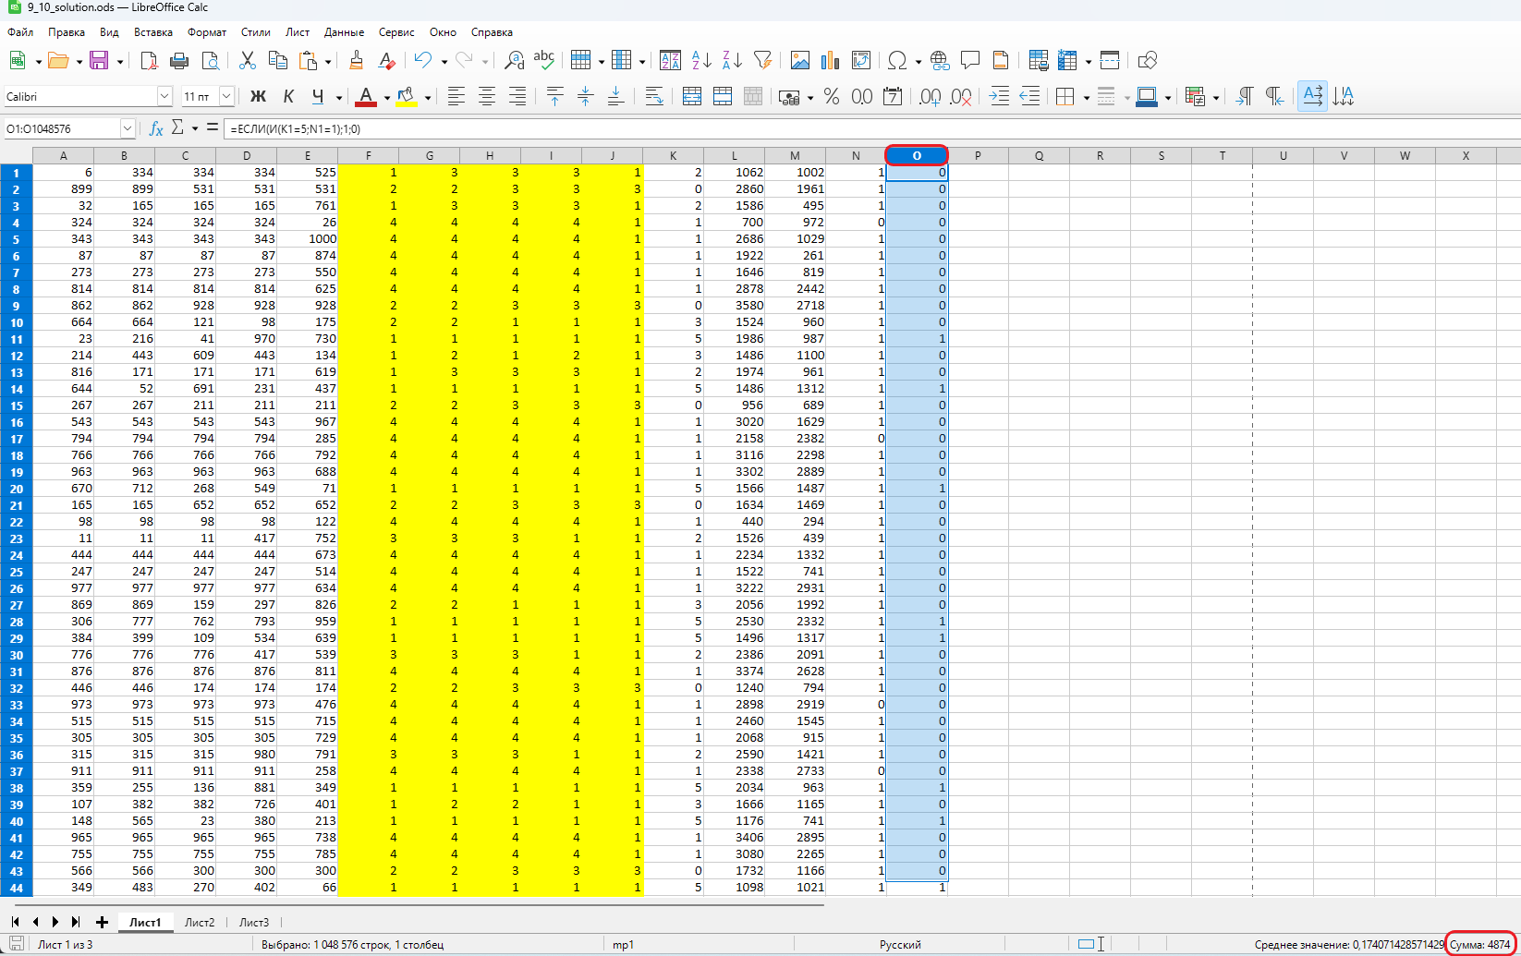Toggle bold Ж formatting
This screenshot has height=956, width=1521.
click(x=259, y=97)
